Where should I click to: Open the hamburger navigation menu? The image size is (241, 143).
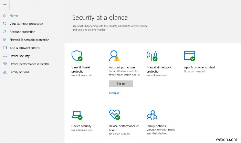(5, 5)
